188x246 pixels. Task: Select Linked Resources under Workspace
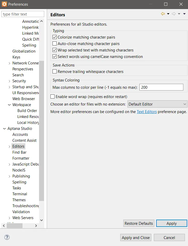(28, 117)
